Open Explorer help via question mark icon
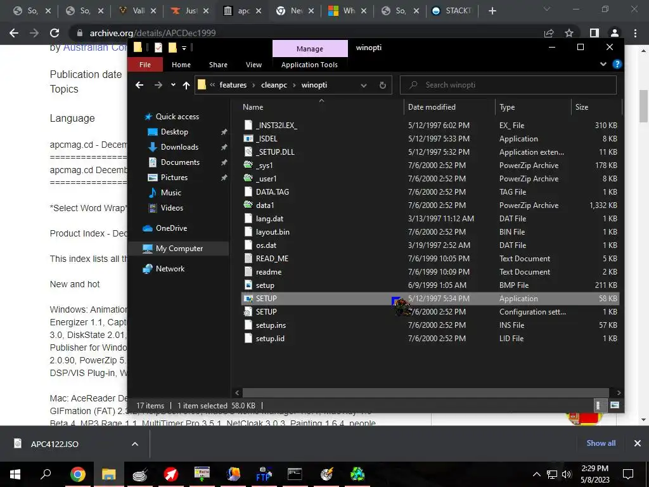649x487 pixels. (617, 64)
